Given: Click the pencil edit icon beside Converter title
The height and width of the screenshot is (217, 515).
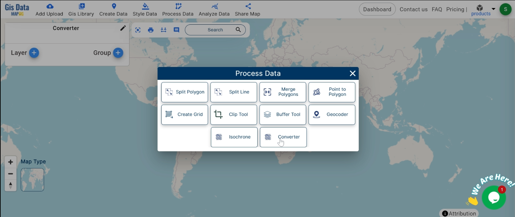Looking at the screenshot, I should 123,28.
